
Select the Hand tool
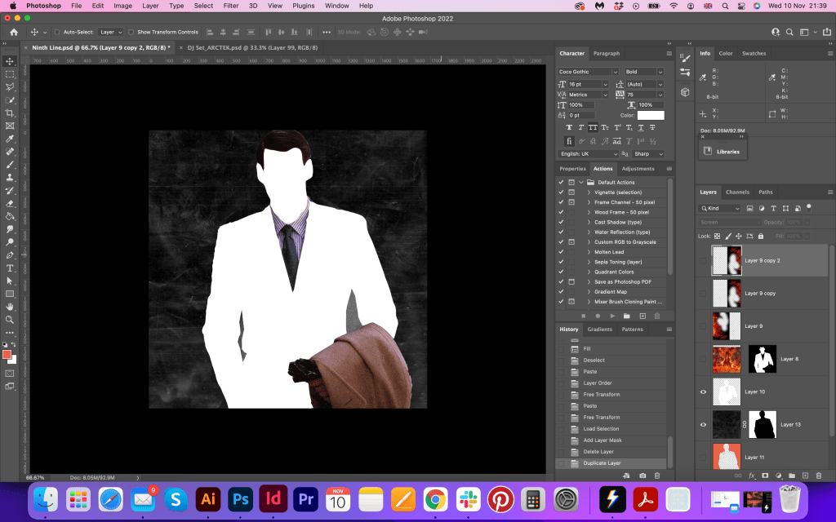point(10,307)
